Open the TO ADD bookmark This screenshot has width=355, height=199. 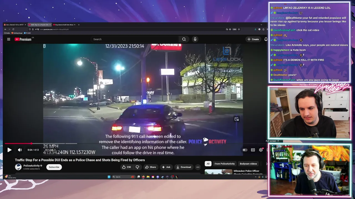coord(27,33)
